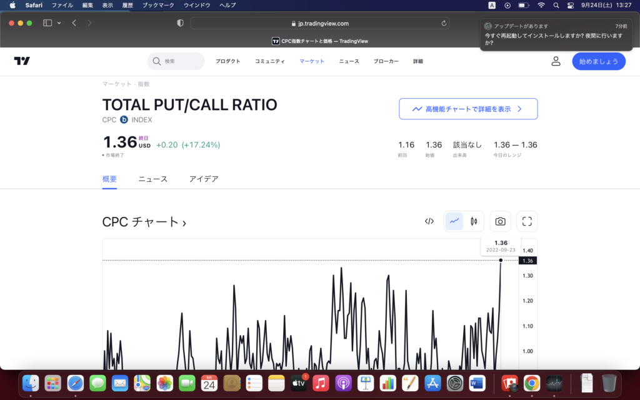Screen dimensions: 640x400
Task: Toggle Safari sidebar icon
Action: click(47, 23)
